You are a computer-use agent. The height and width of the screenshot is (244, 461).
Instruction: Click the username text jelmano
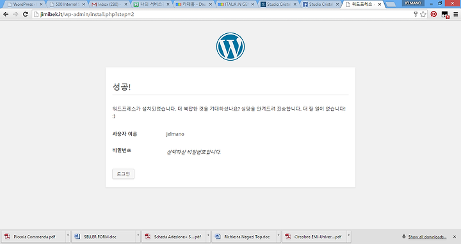[175, 134]
